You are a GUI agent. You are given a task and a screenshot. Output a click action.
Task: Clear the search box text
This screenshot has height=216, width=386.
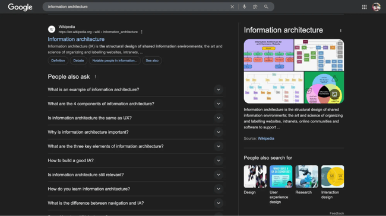coord(232,7)
